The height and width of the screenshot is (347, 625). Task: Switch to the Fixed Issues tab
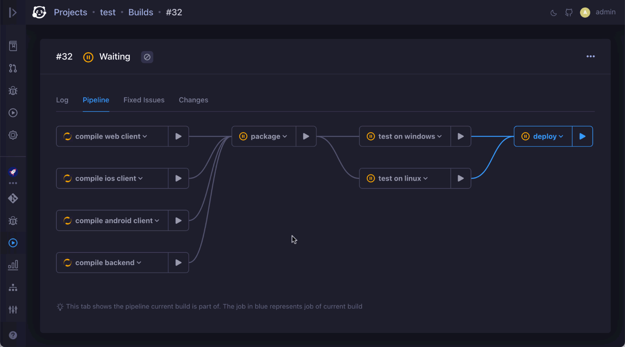point(144,100)
